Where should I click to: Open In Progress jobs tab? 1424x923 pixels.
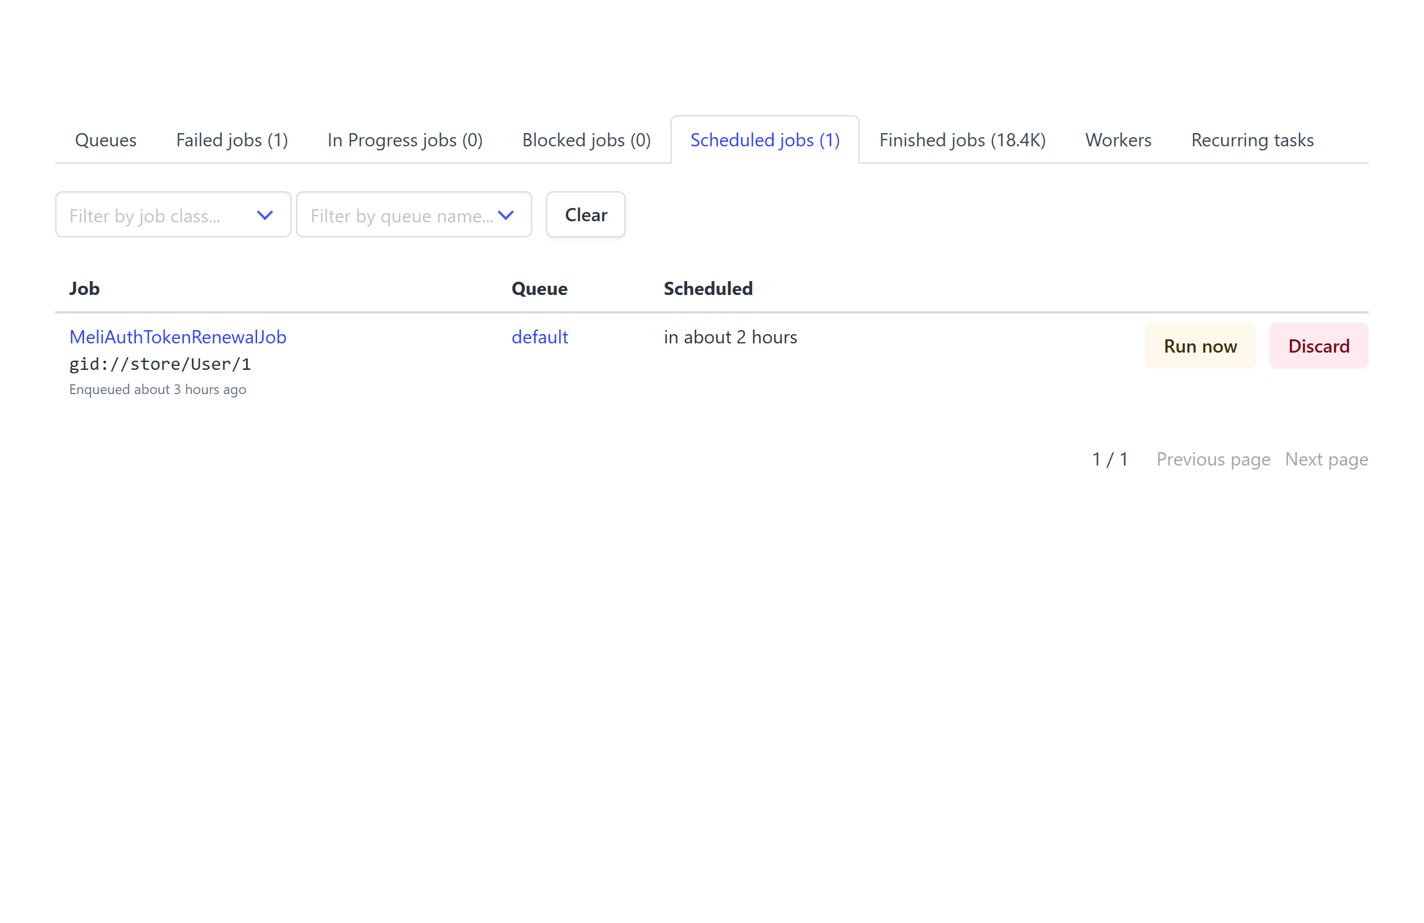pos(404,140)
